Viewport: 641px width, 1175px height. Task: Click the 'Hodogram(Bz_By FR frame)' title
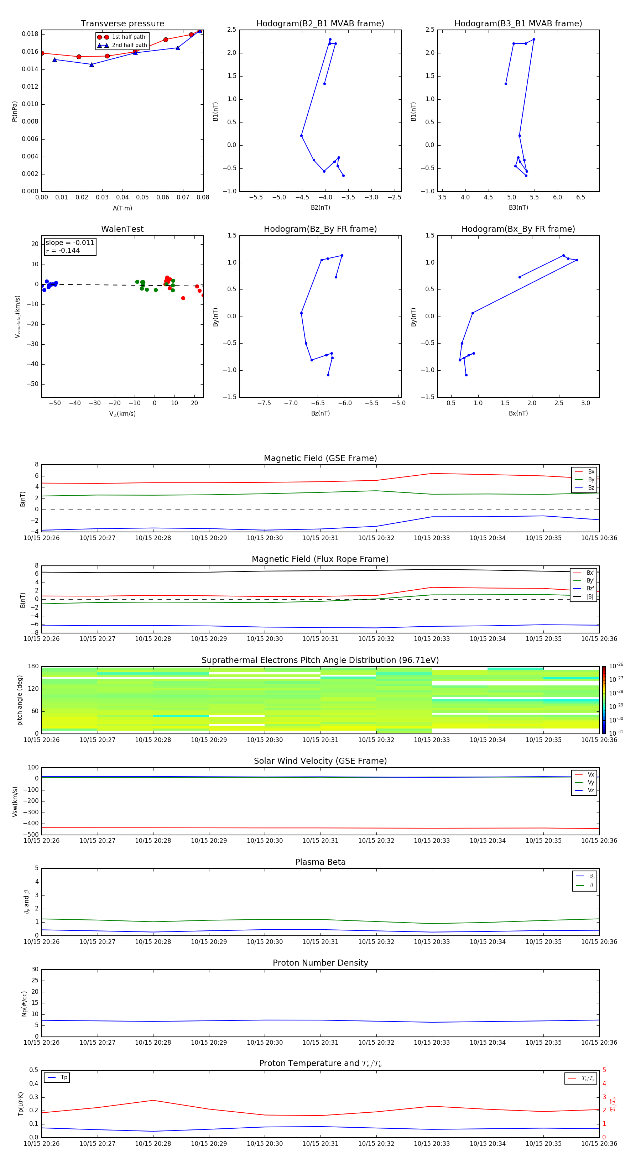[320, 229]
